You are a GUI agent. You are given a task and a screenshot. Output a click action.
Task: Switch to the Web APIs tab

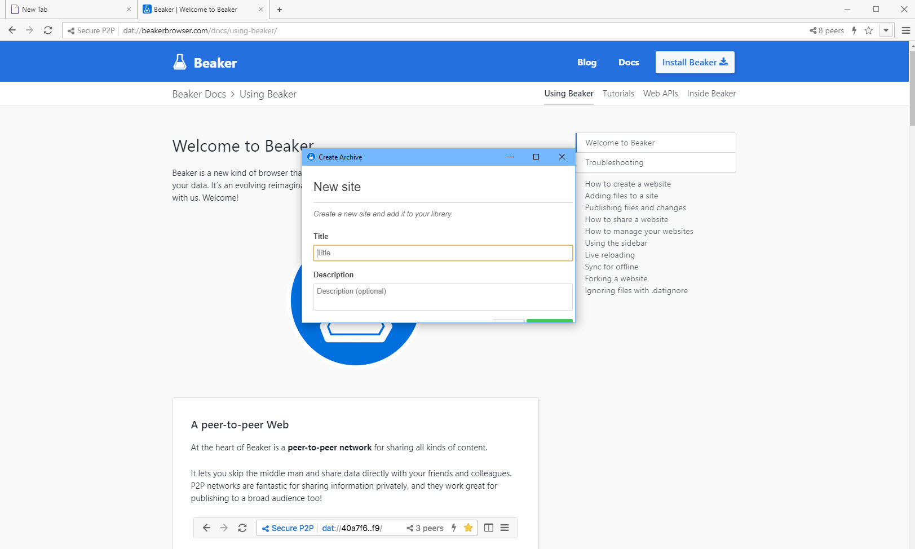pos(661,94)
